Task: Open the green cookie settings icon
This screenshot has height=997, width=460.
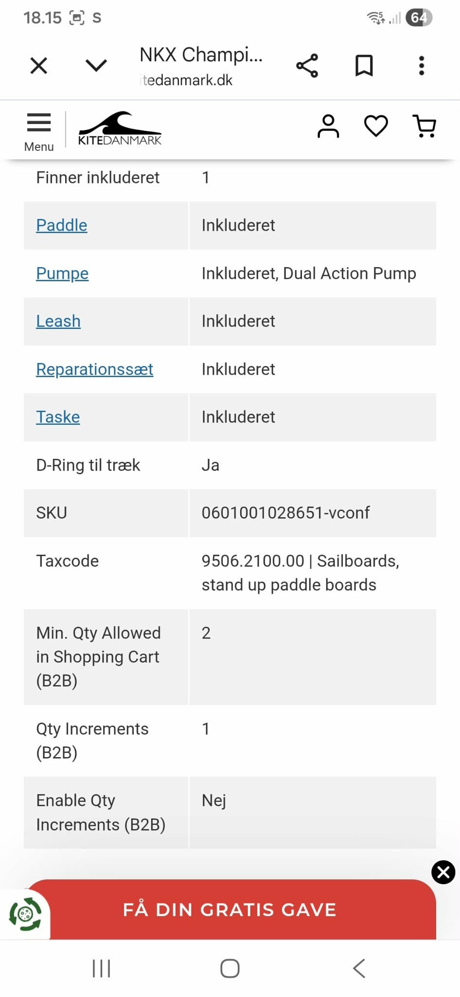Action: pyautogui.click(x=25, y=914)
